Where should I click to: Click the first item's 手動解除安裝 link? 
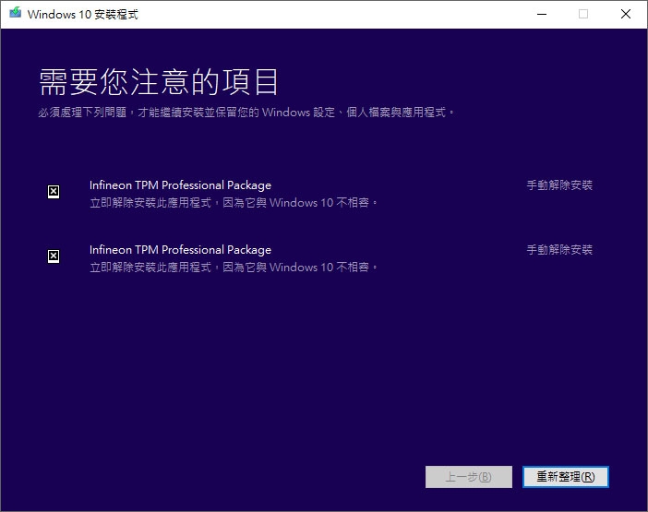[559, 185]
